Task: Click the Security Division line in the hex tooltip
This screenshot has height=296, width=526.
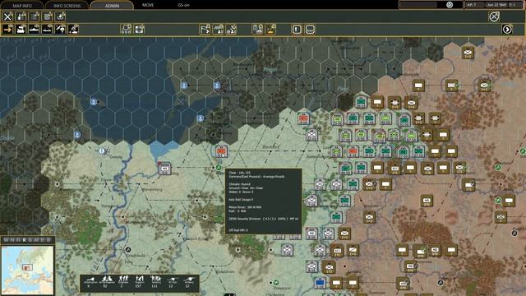Action: coord(263,219)
